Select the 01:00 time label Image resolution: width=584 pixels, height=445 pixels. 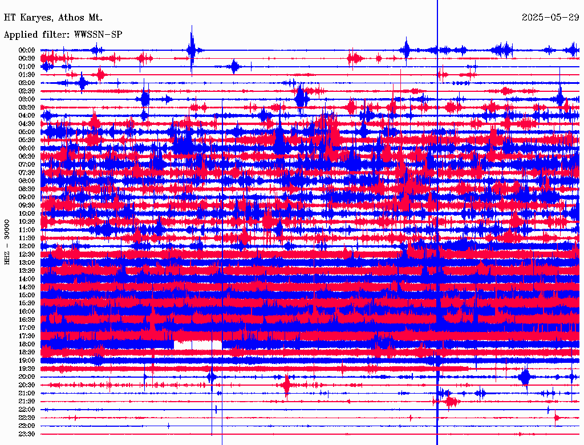27,67
